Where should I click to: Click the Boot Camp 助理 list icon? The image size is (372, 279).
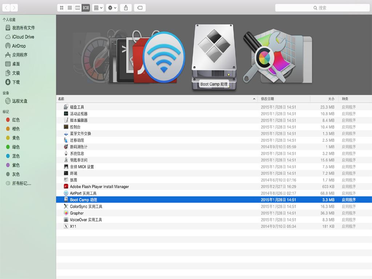66,199
